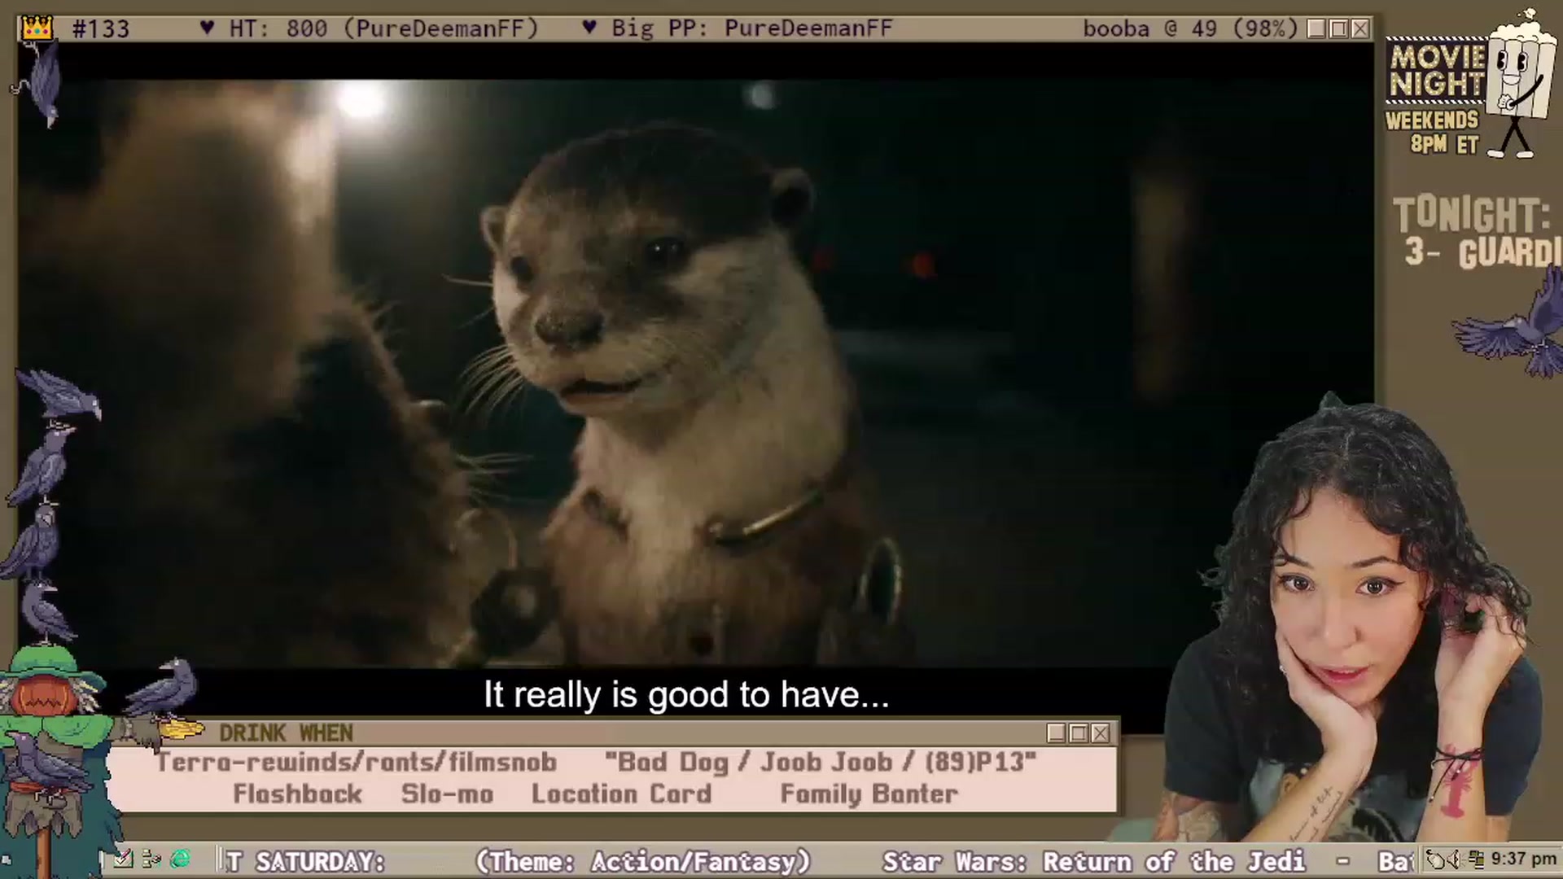
Task: Close the main movie window
Action: (1360, 29)
